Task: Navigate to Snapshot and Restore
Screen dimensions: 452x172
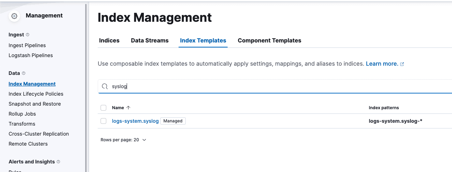Action: [35, 104]
